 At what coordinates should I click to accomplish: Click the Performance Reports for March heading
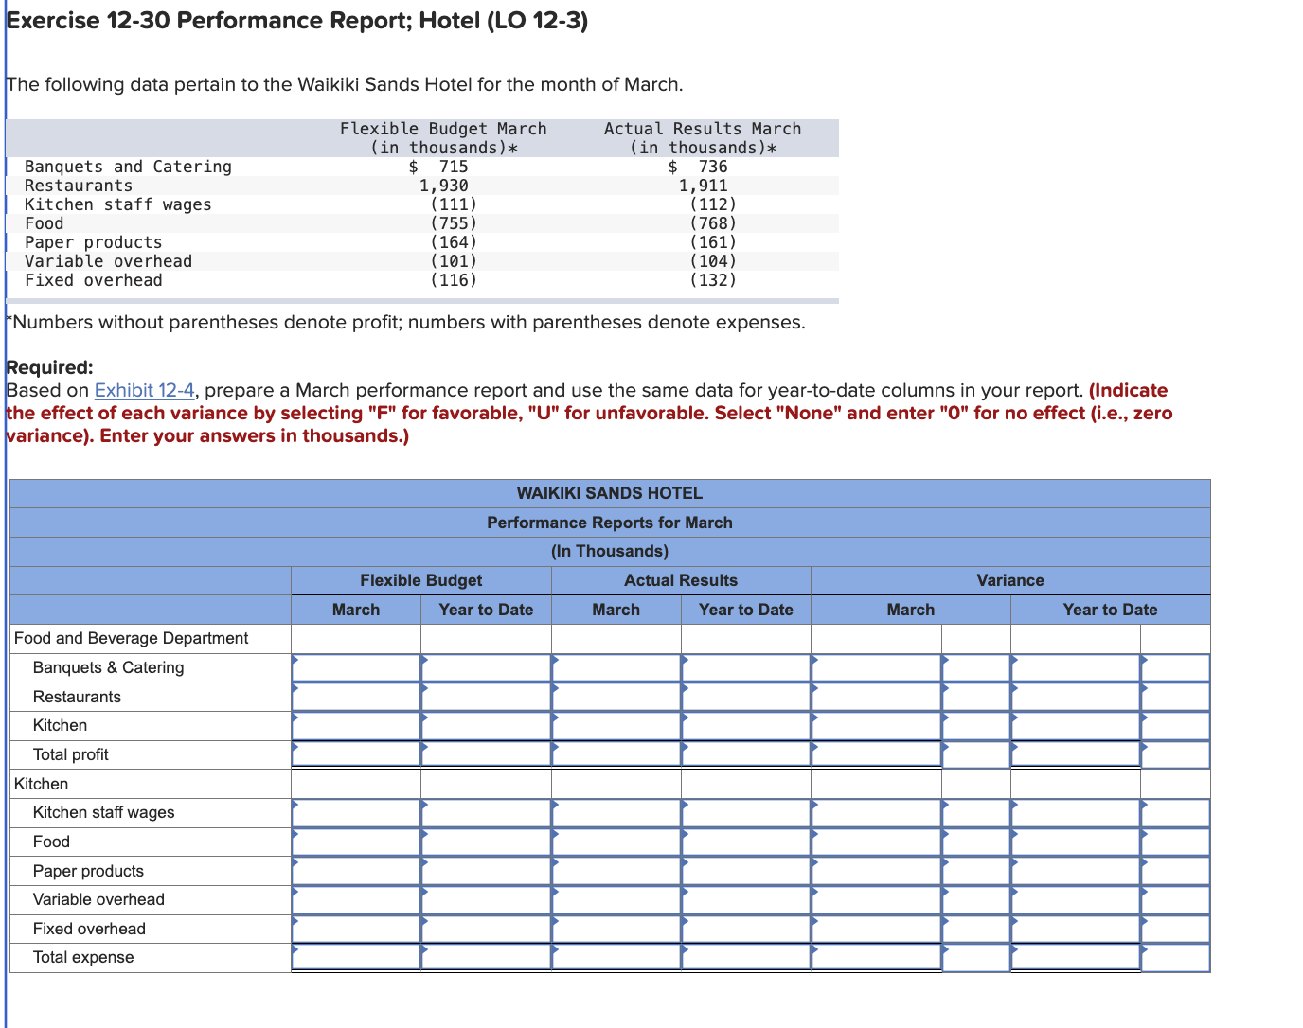[x=610, y=523]
